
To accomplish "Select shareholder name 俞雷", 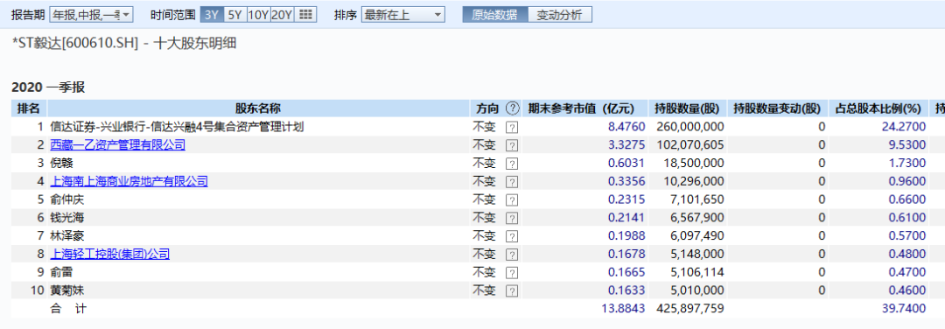I will [x=62, y=272].
